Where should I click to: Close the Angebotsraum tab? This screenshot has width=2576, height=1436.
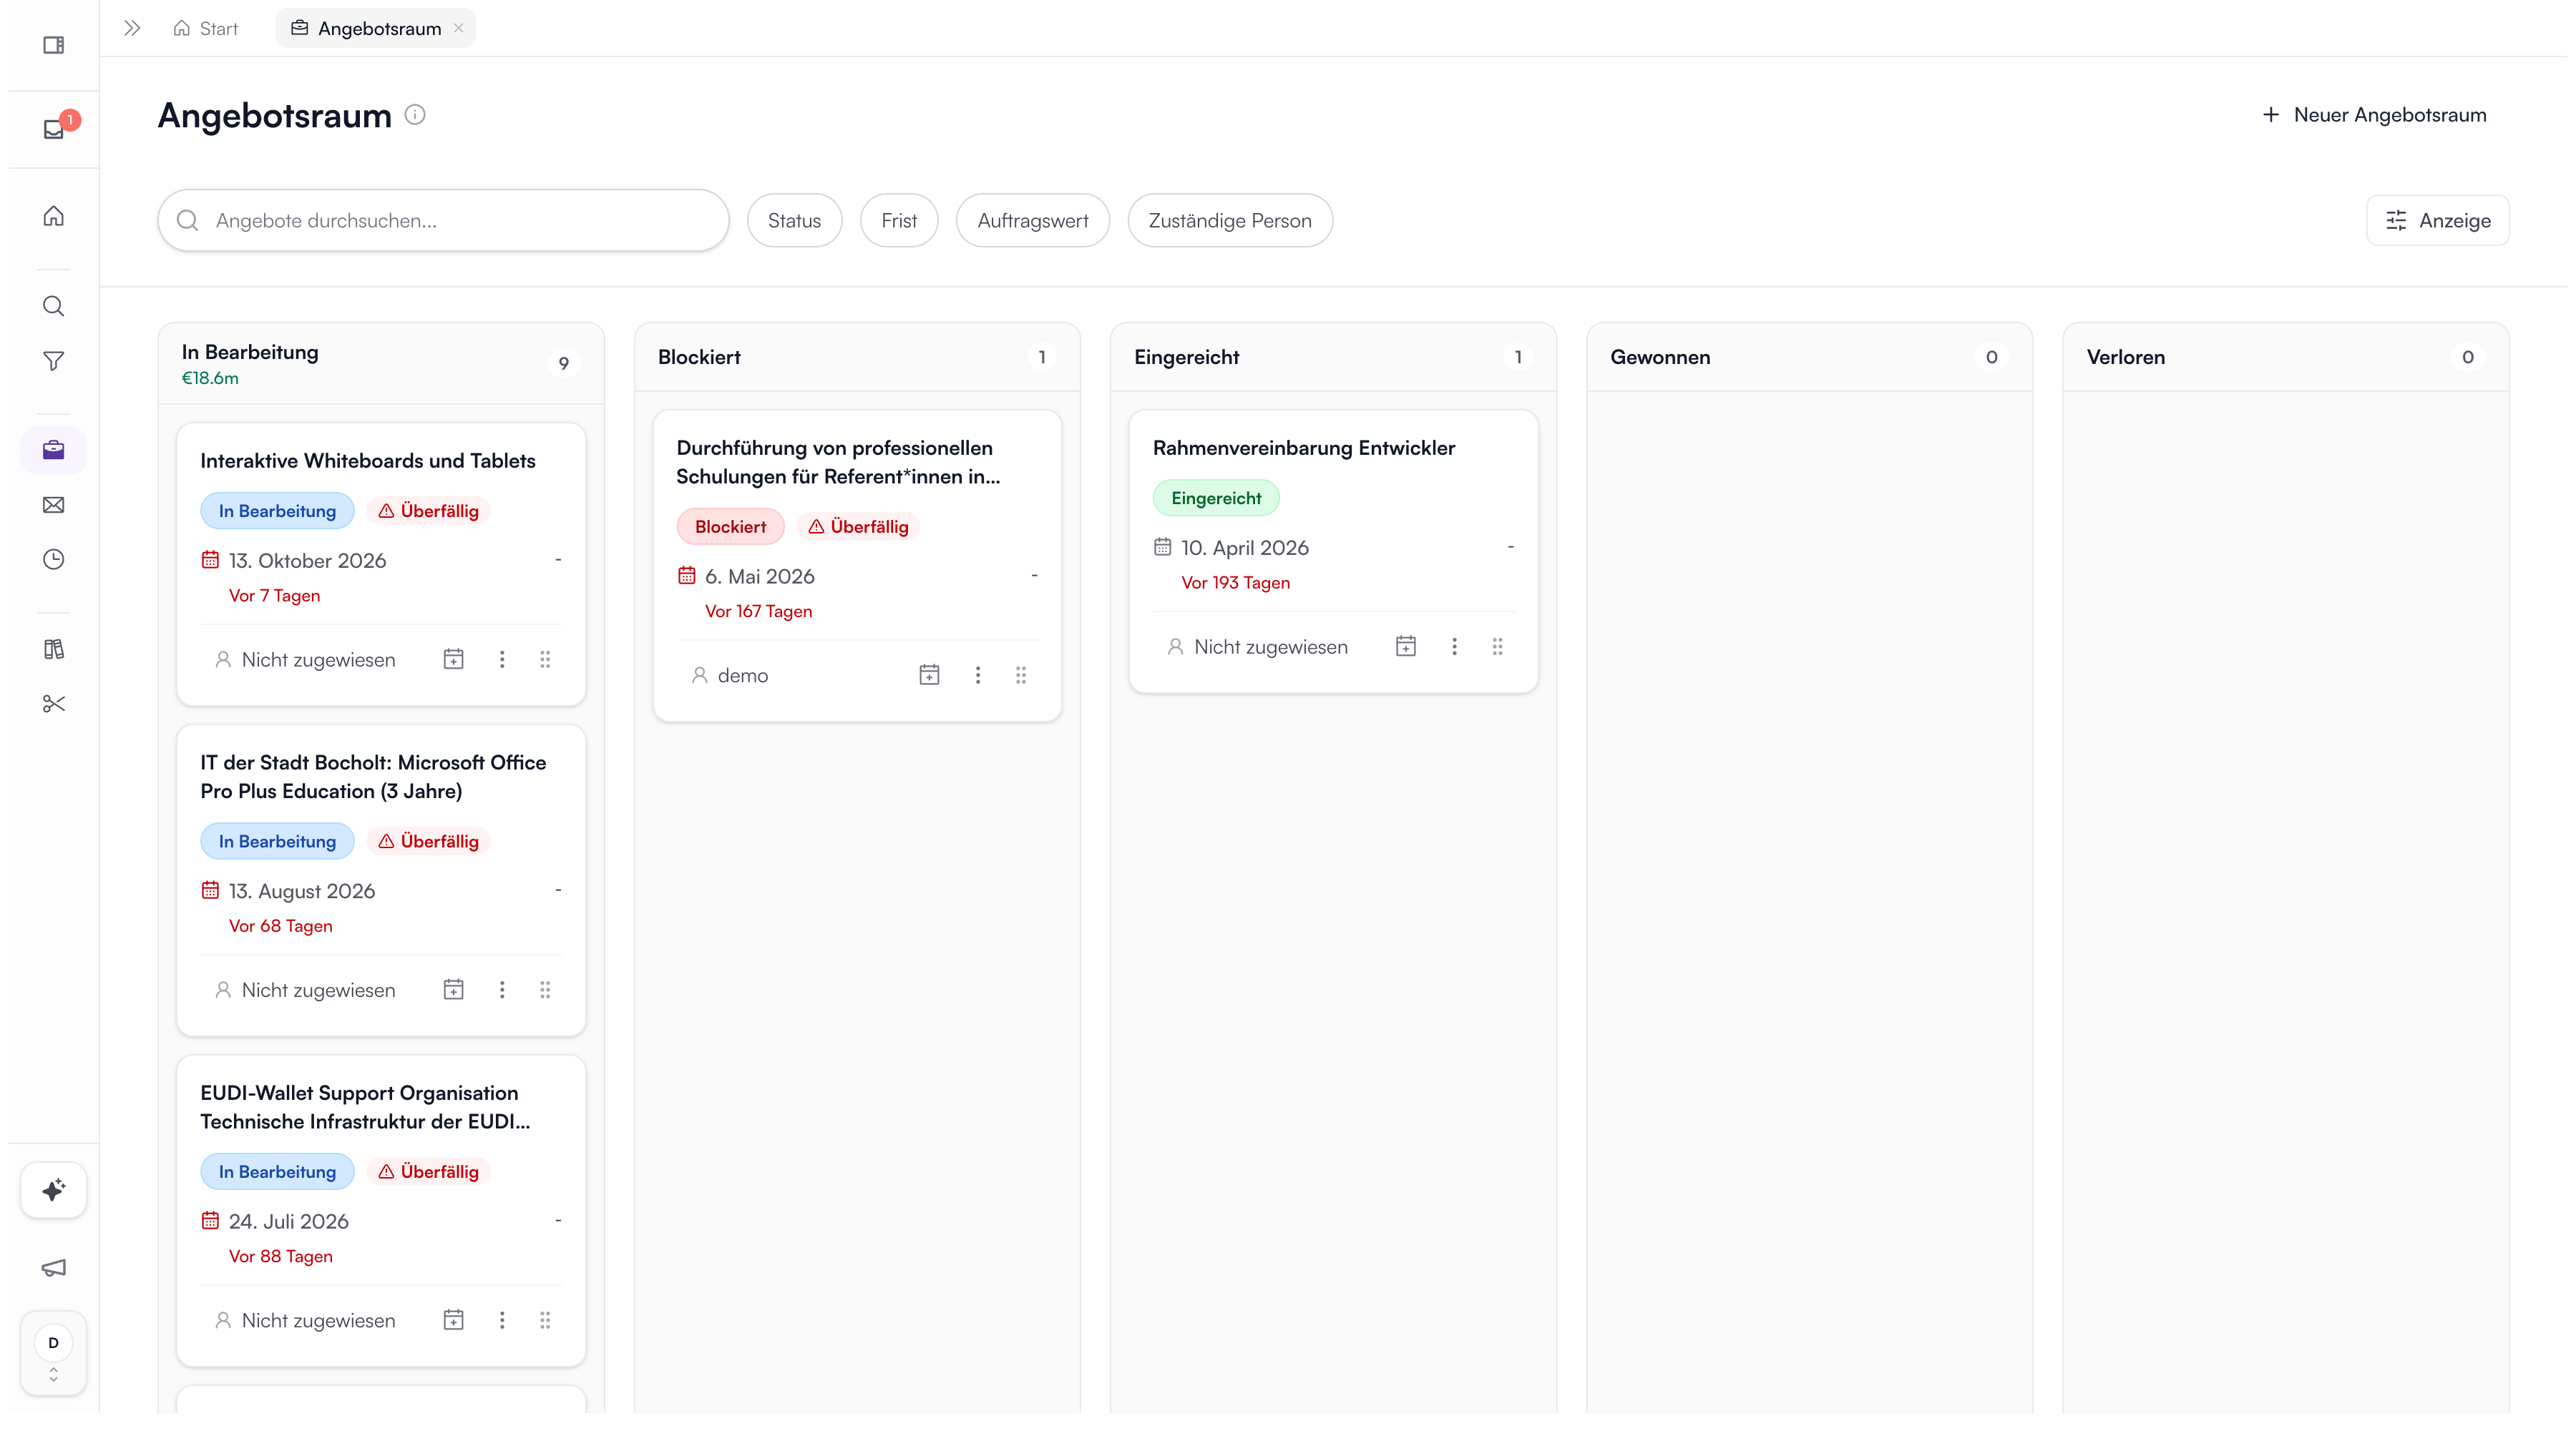point(459,28)
